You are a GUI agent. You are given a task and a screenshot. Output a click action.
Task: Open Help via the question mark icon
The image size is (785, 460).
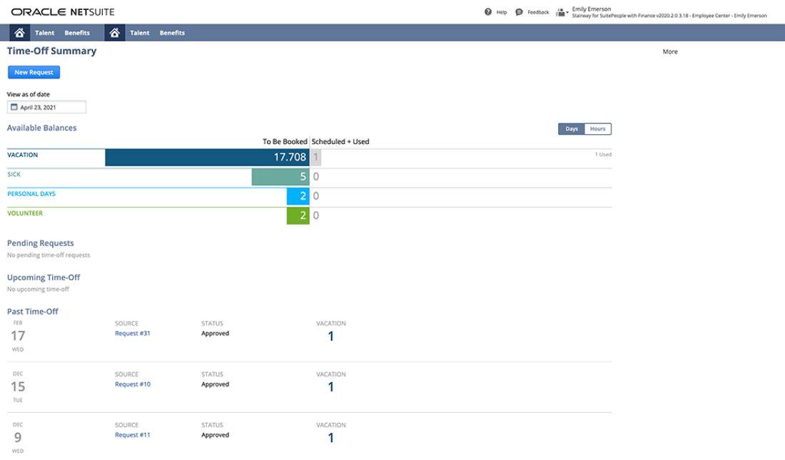488,12
